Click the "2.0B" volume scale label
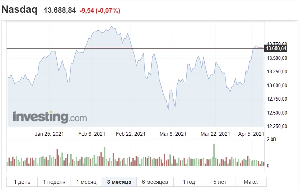 [271, 140]
